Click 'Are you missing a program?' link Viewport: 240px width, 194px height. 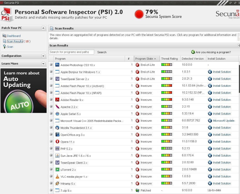(213, 52)
